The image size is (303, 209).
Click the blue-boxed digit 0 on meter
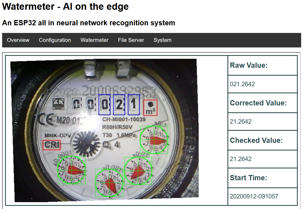104,105
